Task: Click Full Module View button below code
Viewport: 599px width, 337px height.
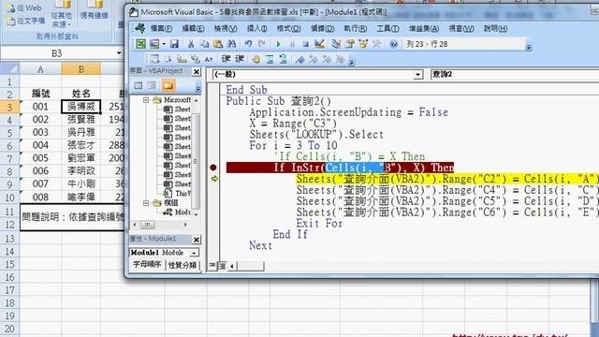Action: click(x=222, y=265)
